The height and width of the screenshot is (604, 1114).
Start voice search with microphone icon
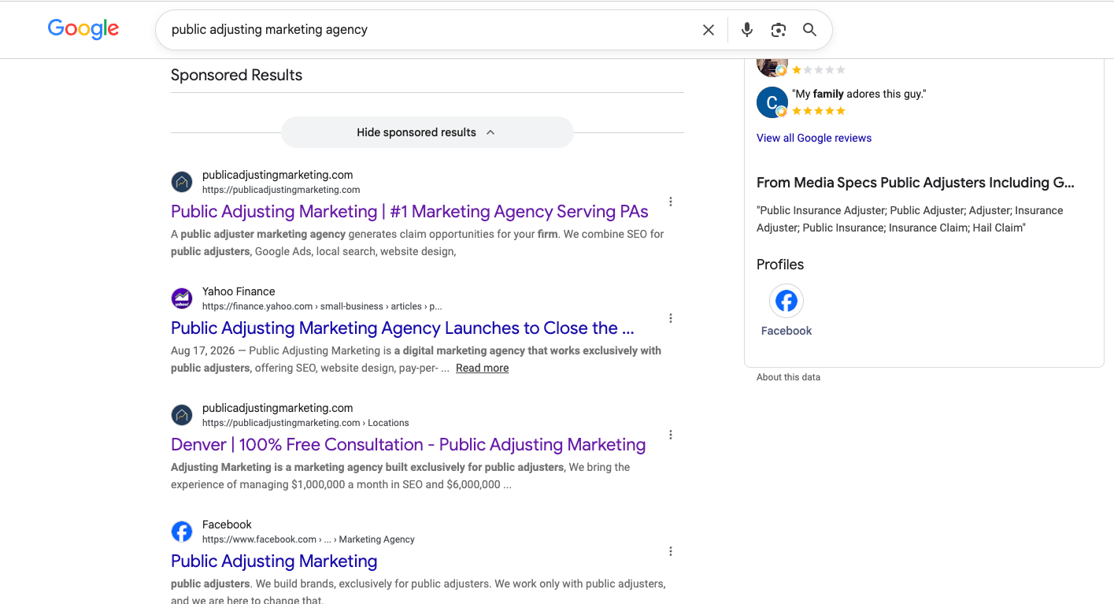coord(747,30)
